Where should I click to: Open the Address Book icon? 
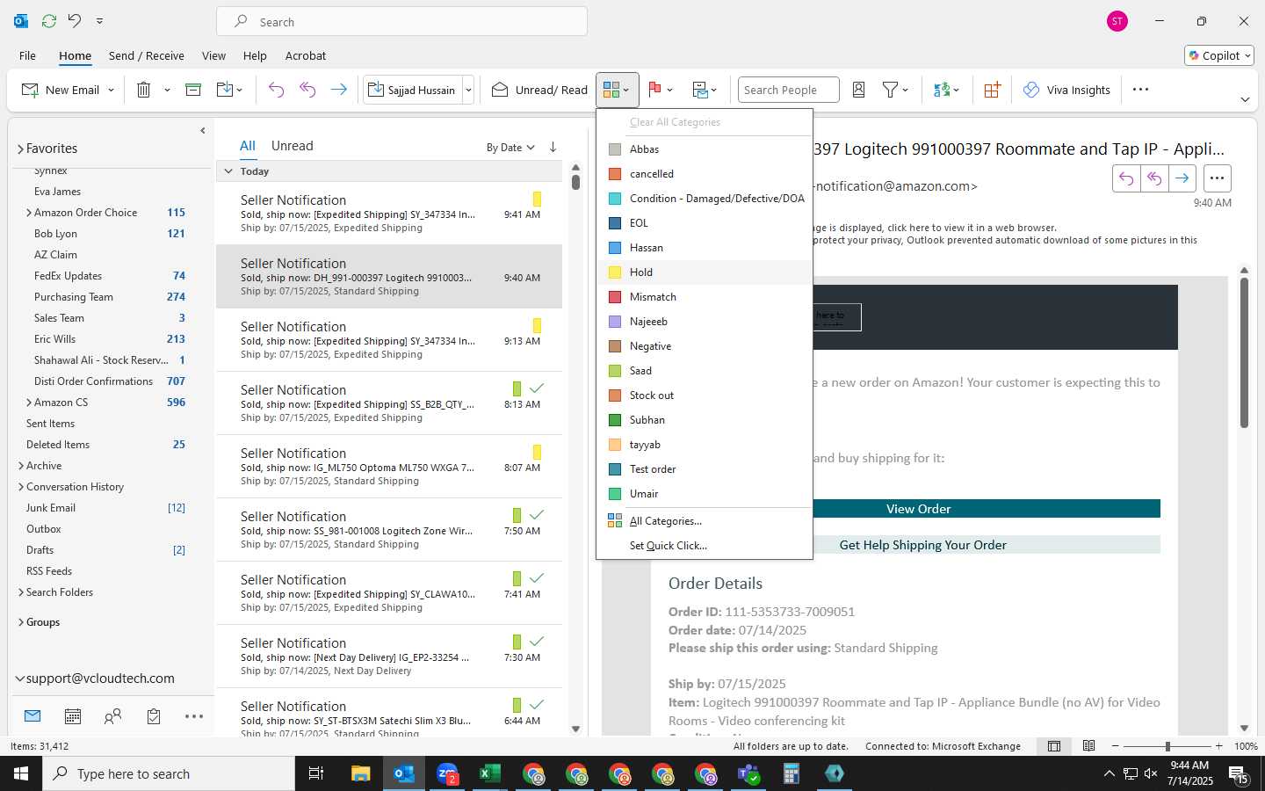click(x=859, y=90)
